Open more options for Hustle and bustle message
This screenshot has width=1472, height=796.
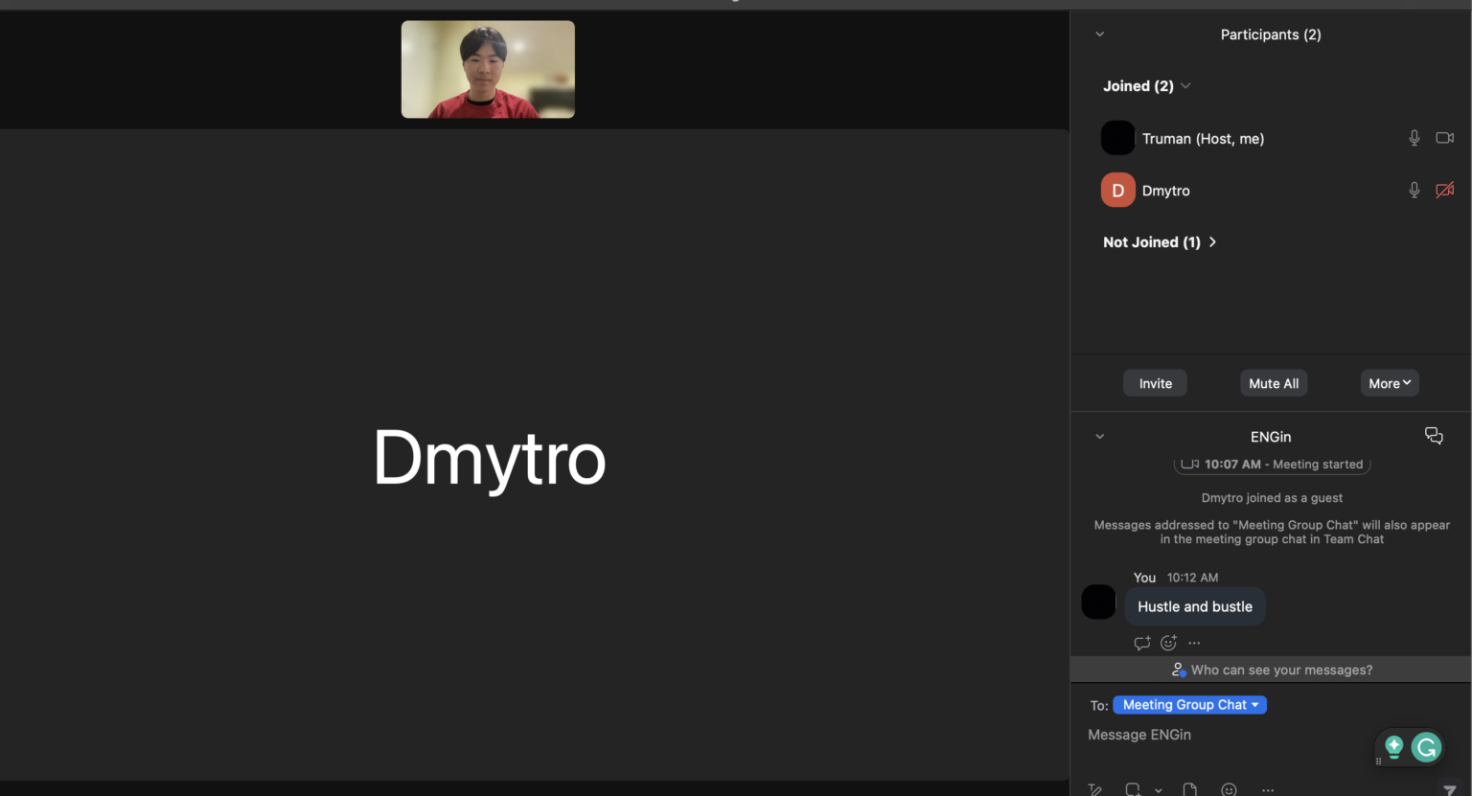click(1194, 643)
